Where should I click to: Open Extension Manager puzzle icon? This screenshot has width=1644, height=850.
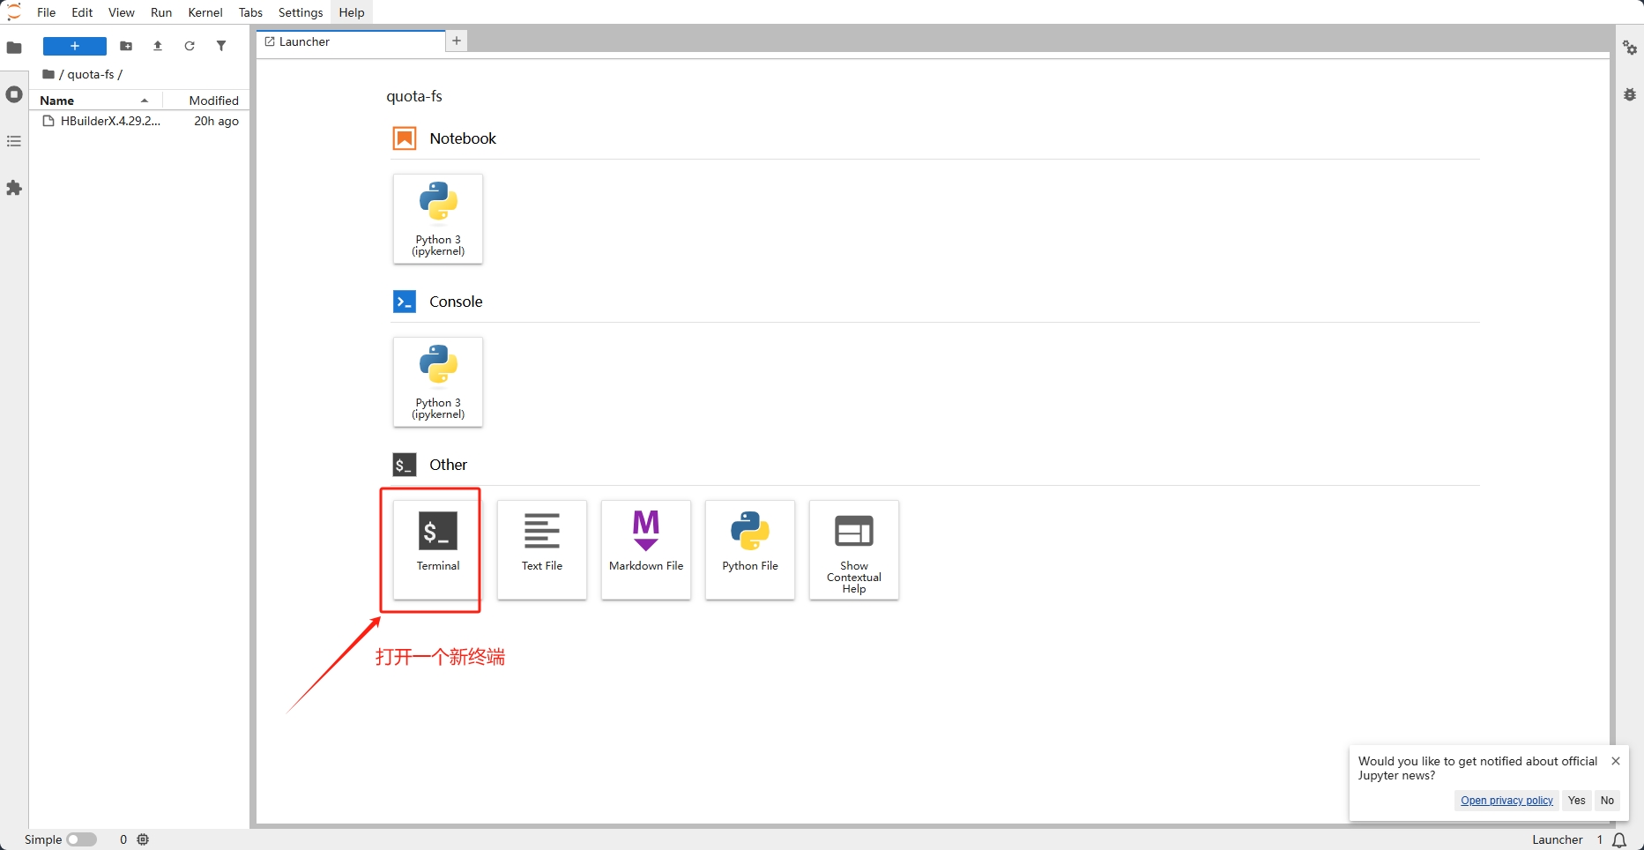[x=14, y=188]
